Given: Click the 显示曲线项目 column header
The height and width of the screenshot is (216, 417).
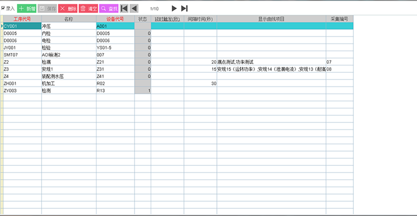Looking at the screenshot, I should pyautogui.click(x=272, y=19).
